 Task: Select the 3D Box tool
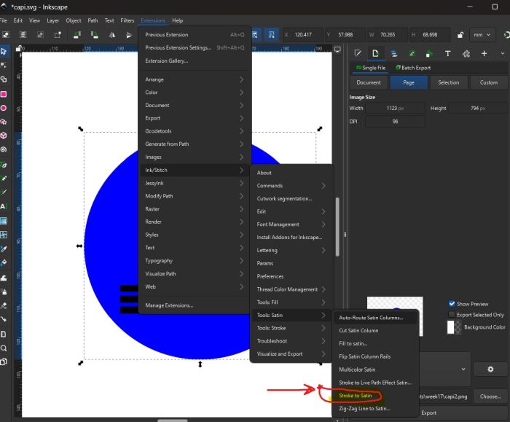(4, 136)
